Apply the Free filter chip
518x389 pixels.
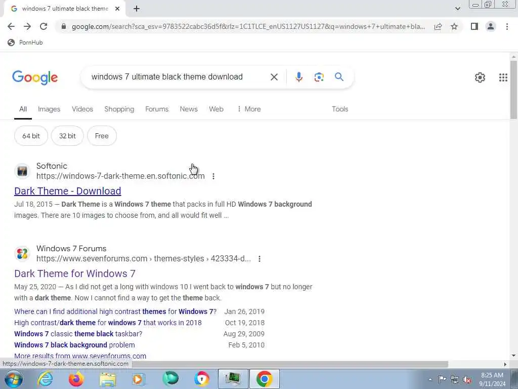click(102, 136)
